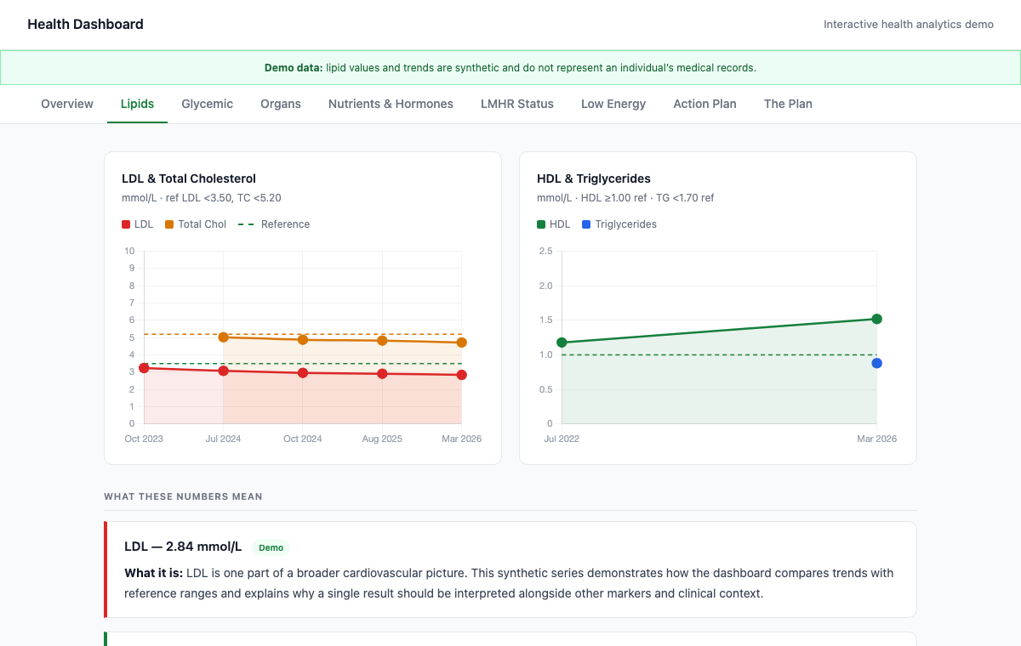Image resolution: width=1021 pixels, height=646 pixels.
Task: Click LDL data point at Jul 2024
Action: coord(223,371)
